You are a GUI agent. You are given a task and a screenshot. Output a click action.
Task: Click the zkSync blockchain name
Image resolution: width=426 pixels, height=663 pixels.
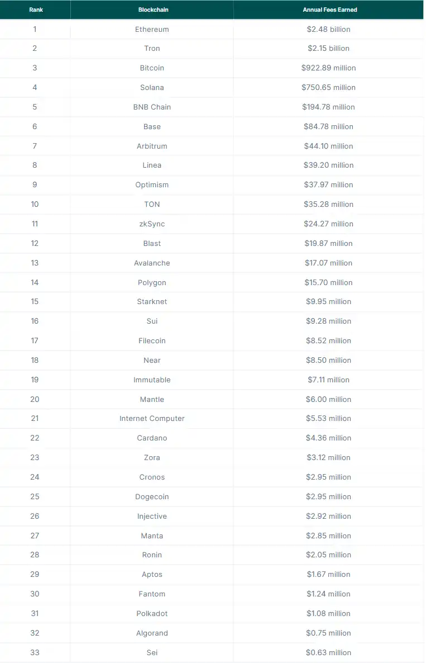click(152, 224)
